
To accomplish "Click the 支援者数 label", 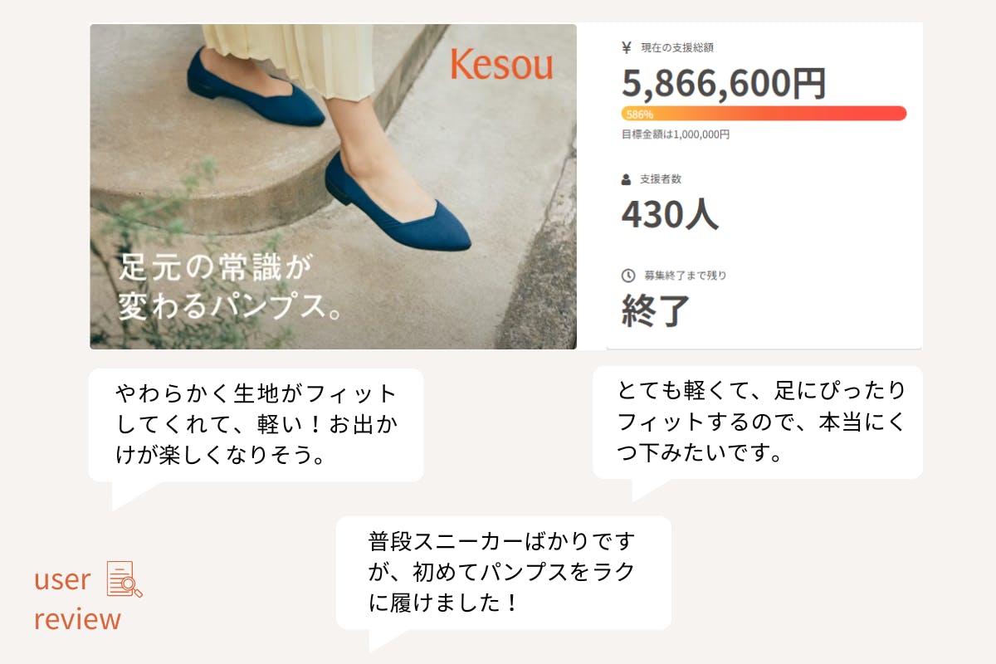I will pos(661,179).
